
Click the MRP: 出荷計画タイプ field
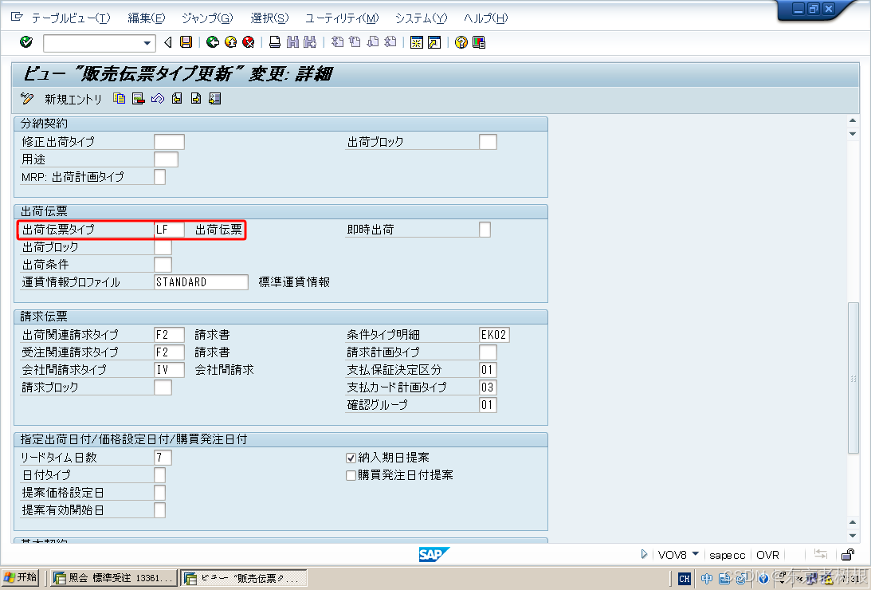click(159, 177)
